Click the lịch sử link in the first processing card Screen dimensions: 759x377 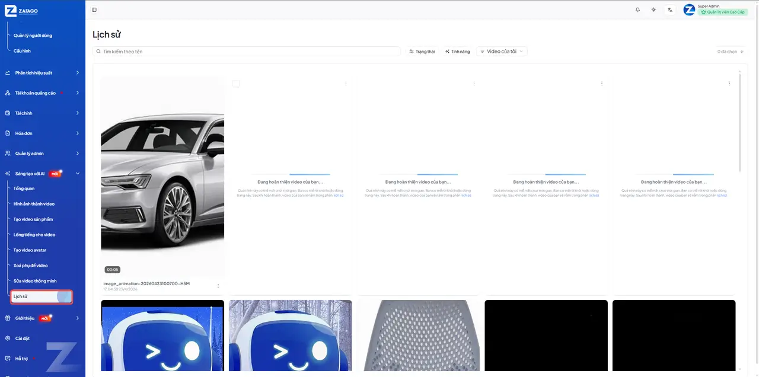pyautogui.click(x=338, y=195)
